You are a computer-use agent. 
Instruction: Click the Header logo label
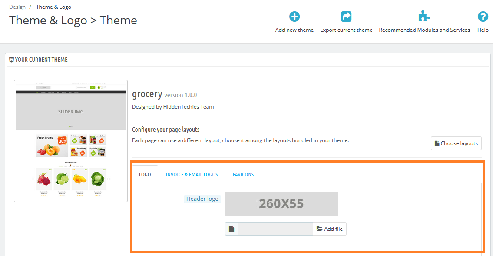(202, 199)
